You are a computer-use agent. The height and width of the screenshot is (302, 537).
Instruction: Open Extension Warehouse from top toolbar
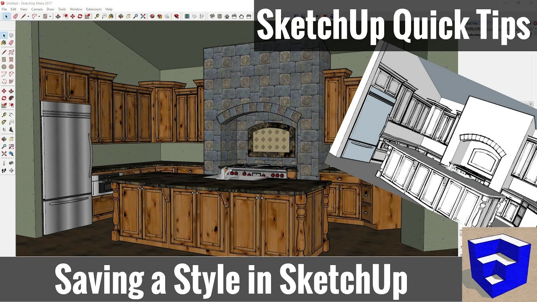click(x=159, y=16)
